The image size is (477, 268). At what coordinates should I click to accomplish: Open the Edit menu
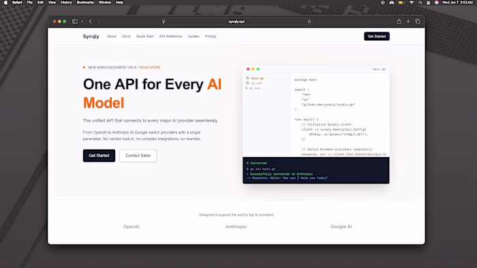40,3
